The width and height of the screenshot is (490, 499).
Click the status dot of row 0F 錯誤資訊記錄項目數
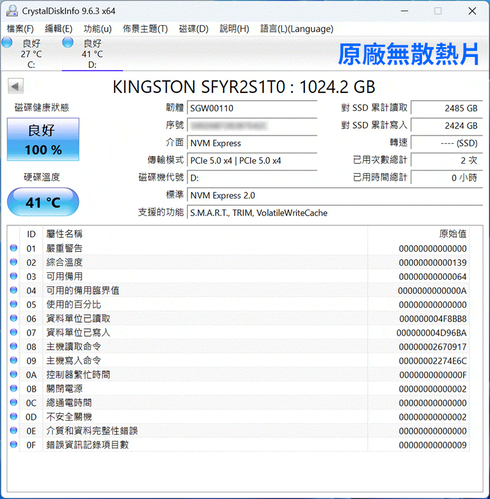coord(13,445)
